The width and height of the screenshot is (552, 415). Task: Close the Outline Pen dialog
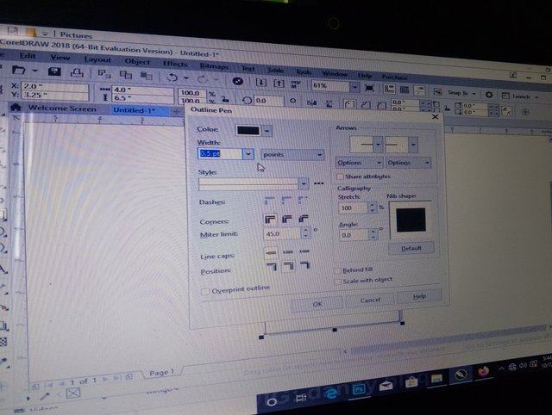point(435,116)
